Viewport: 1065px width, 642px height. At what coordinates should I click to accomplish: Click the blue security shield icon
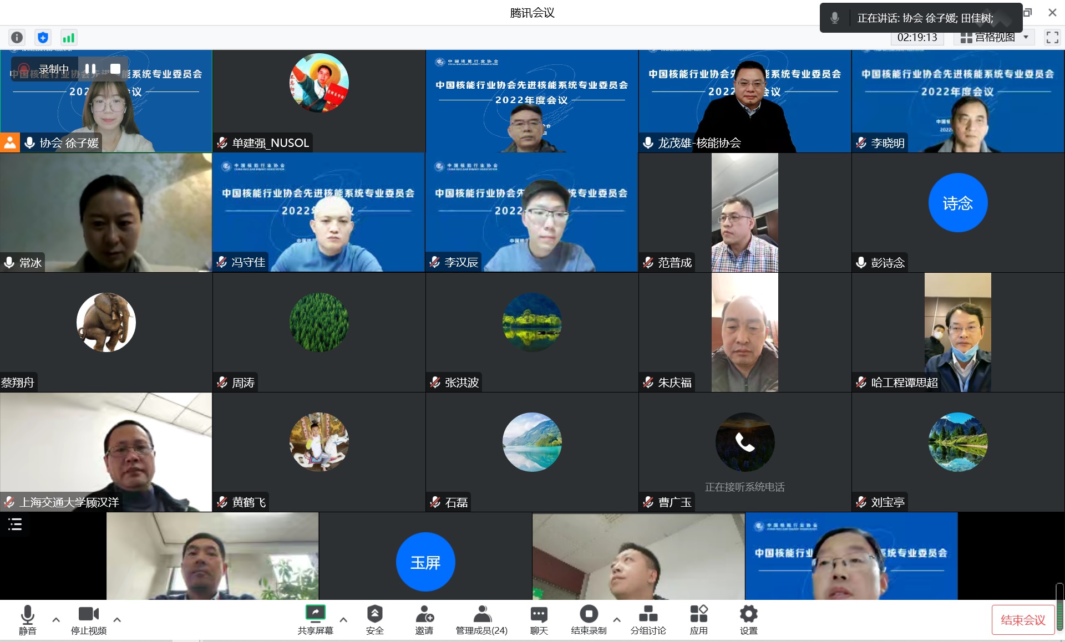pyautogui.click(x=43, y=37)
